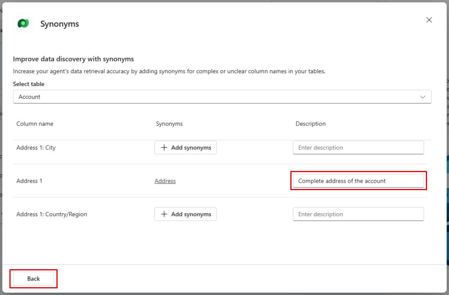449x295 pixels.
Task: Click the X to dismiss the Synonyms dialog
Action: point(429,20)
